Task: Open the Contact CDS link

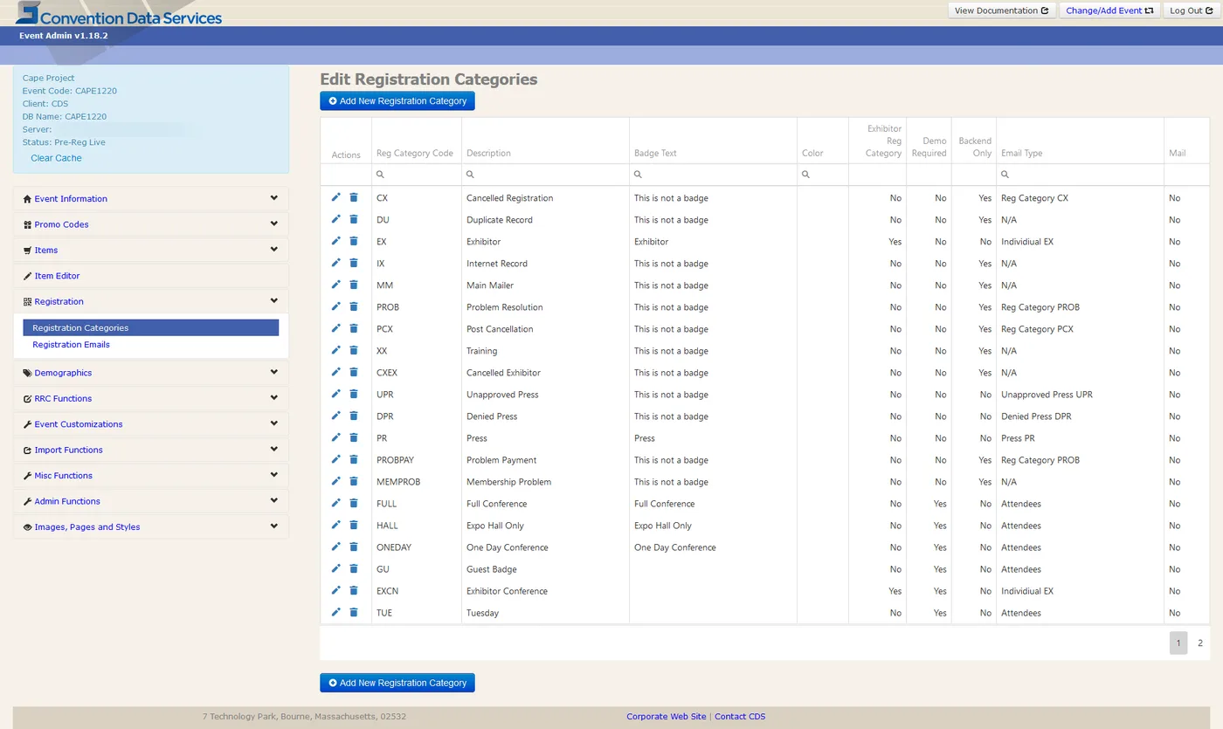Action: tap(740, 717)
